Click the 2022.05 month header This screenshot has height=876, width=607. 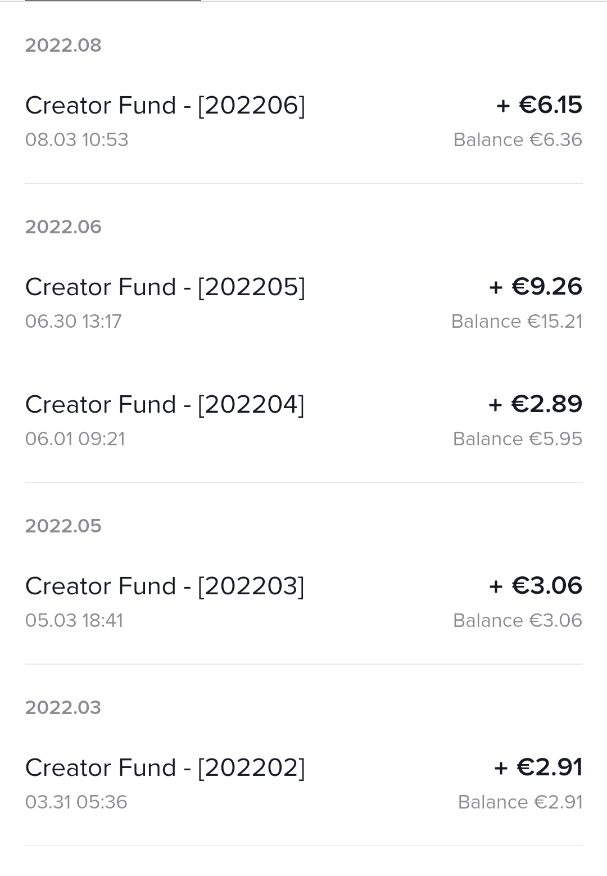(64, 526)
